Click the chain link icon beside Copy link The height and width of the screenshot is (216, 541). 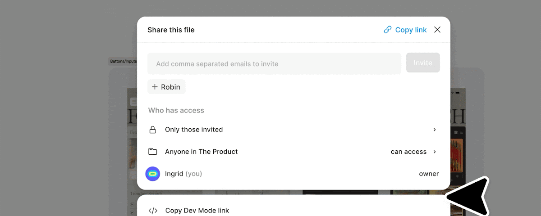coord(387,30)
